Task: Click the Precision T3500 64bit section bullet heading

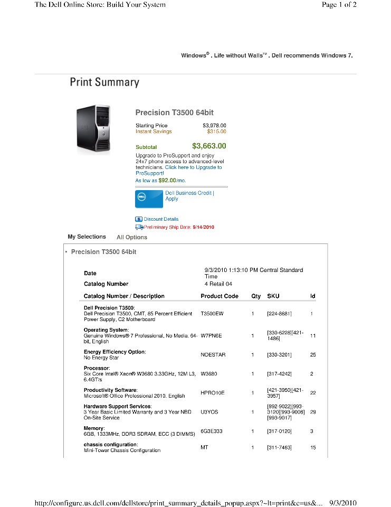Action: click(103, 252)
